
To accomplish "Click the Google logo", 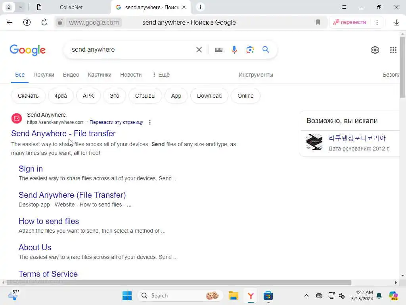I will [x=28, y=50].
